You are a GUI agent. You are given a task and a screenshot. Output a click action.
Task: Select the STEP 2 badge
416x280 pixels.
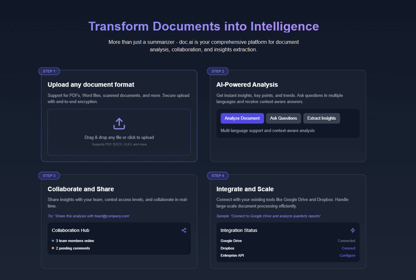click(x=218, y=71)
